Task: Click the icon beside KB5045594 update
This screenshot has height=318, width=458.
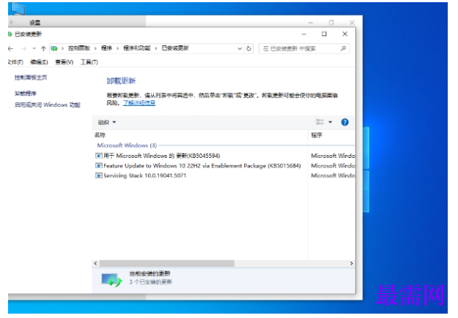Action: [x=99, y=156]
